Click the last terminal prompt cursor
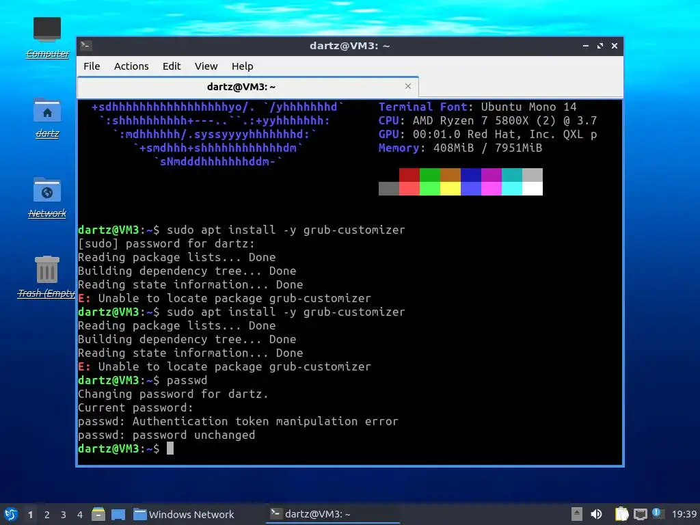The width and height of the screenshot is (700, 525). tap(170, 448)
